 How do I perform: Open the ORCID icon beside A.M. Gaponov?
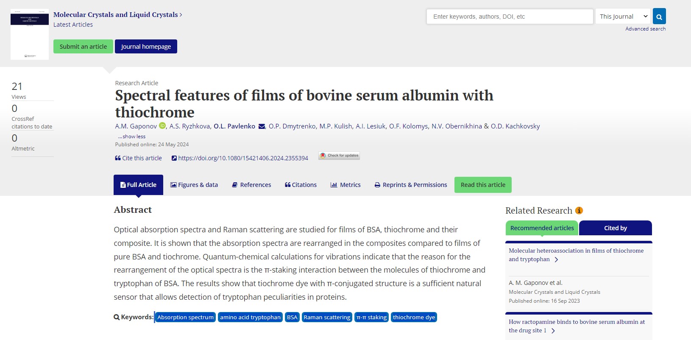click(162, 125)
